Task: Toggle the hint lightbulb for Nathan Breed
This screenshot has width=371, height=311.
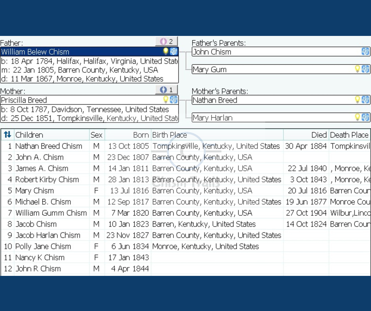Action: click(358, 100)
